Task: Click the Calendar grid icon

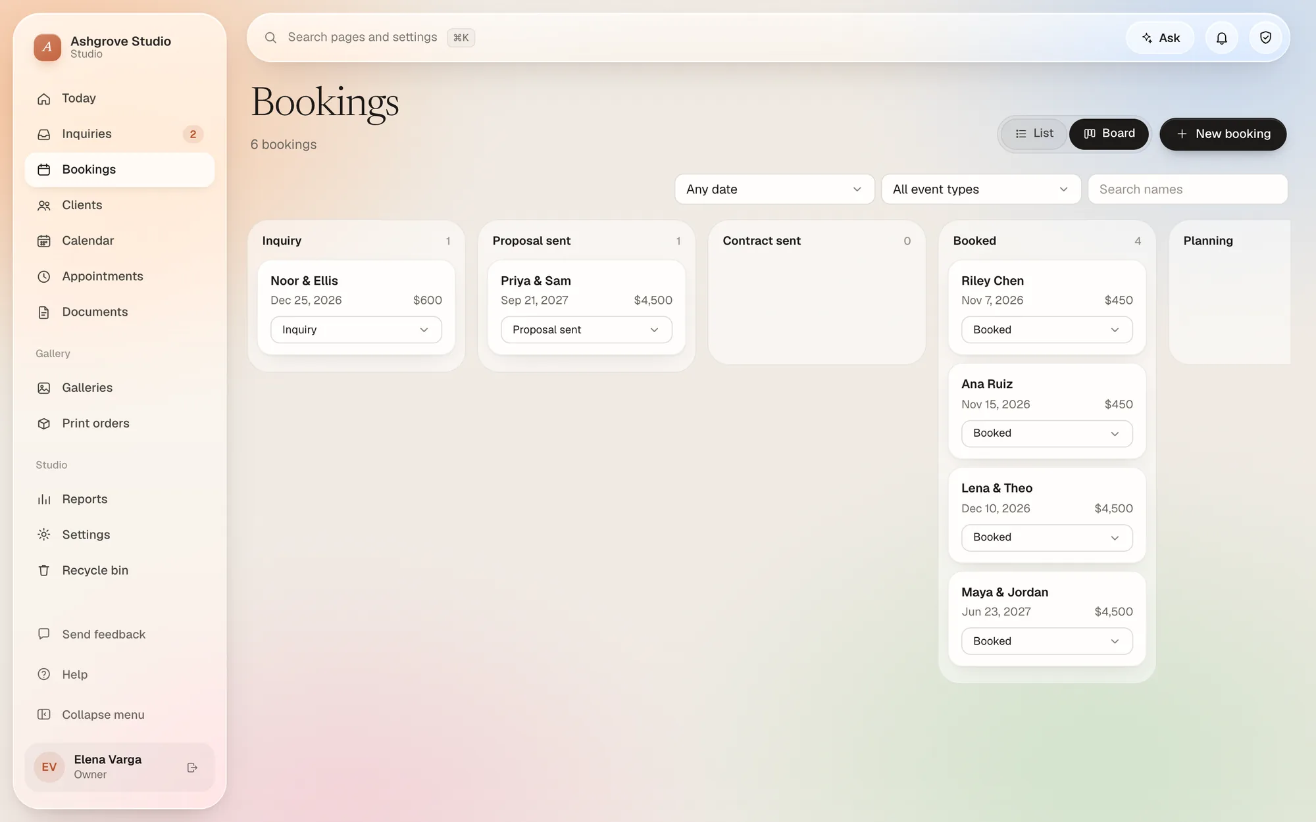Action: [44, 241]
